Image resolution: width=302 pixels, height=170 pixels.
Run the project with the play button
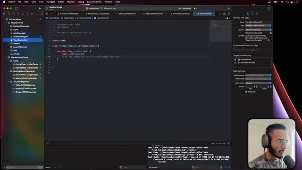coord(40,8)
